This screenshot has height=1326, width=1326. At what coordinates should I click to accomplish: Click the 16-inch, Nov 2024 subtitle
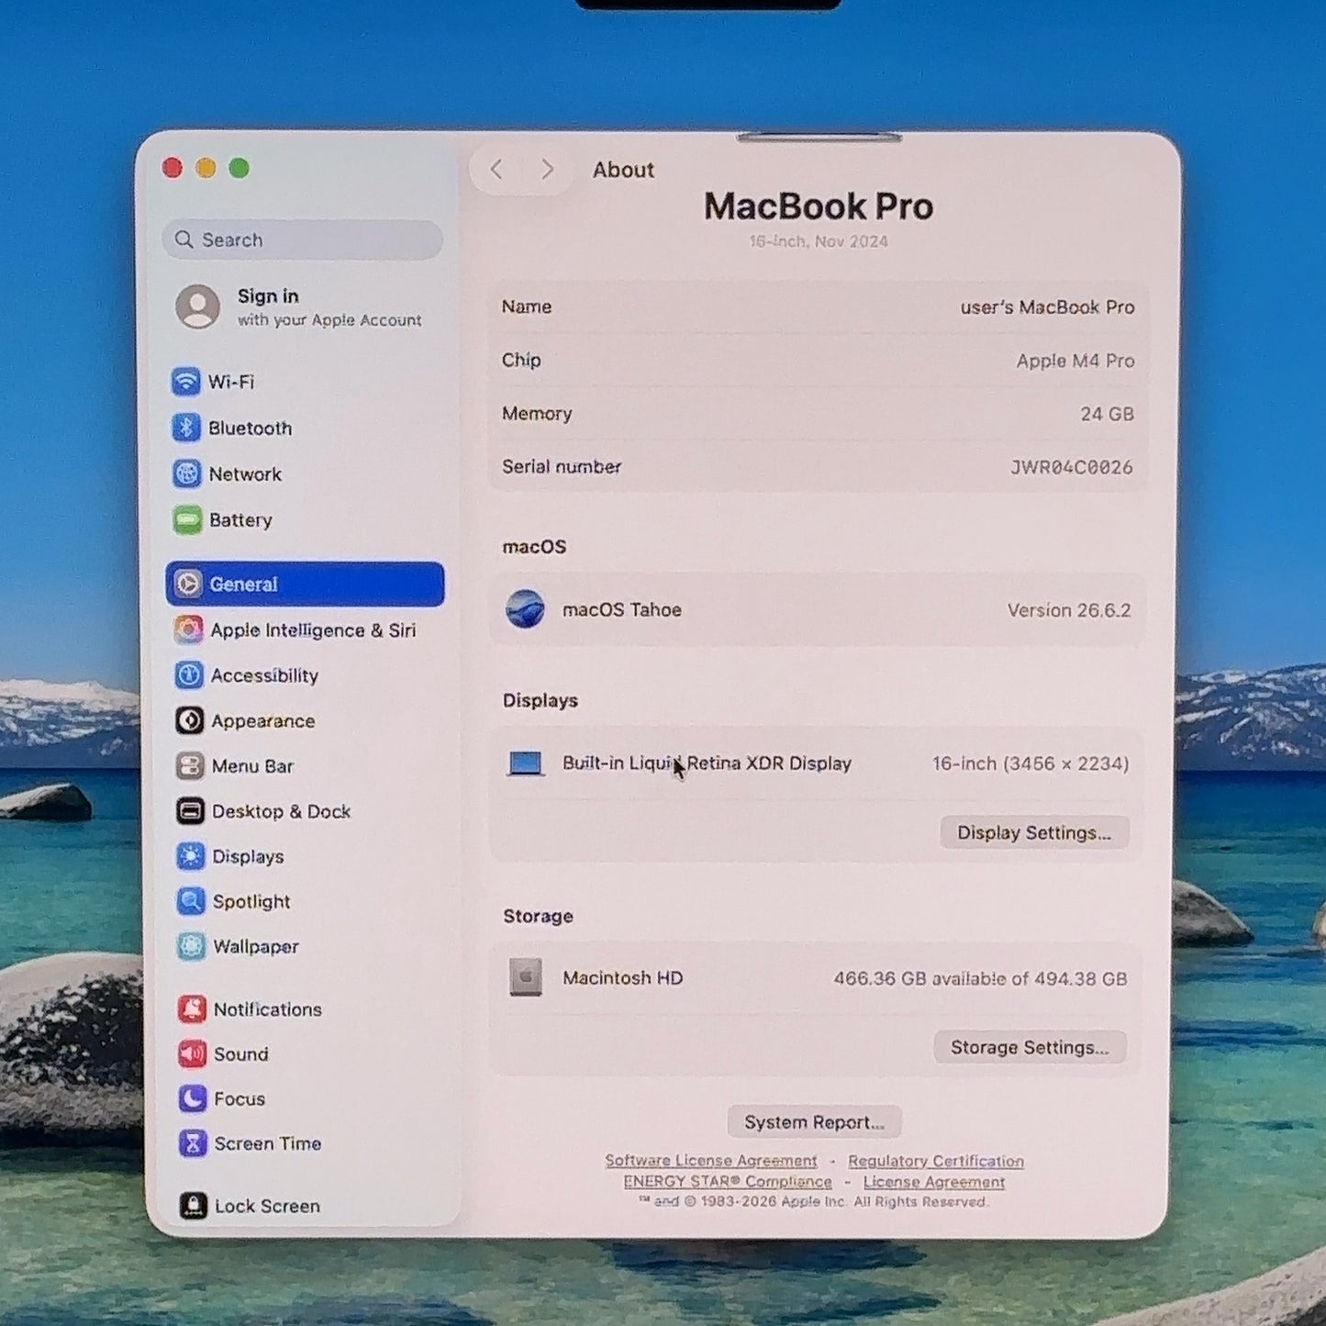(x=819, y=241)
